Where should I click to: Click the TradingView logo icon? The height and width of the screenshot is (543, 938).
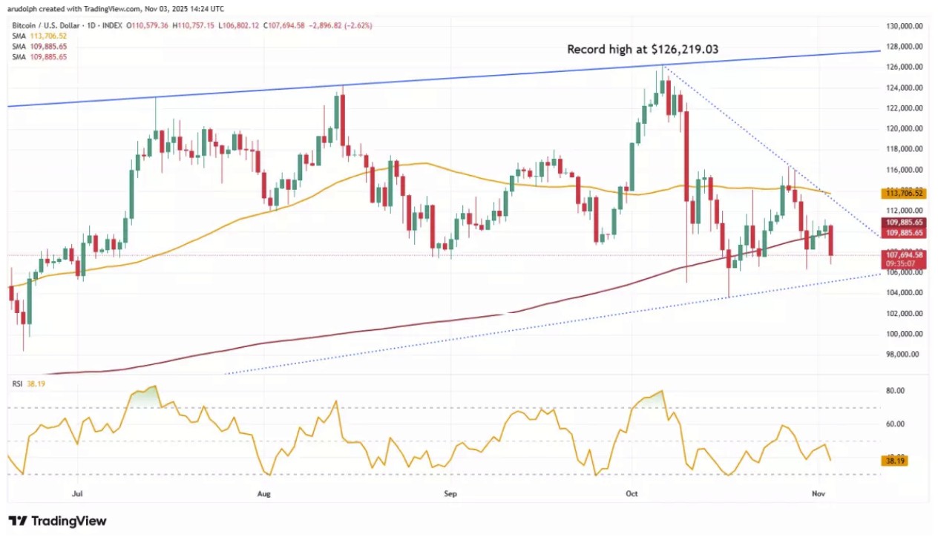17,521
